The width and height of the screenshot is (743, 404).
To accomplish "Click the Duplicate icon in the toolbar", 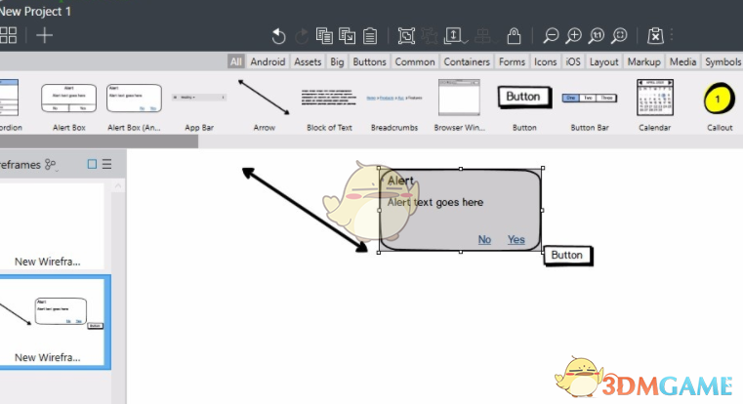I will point(347,36).
